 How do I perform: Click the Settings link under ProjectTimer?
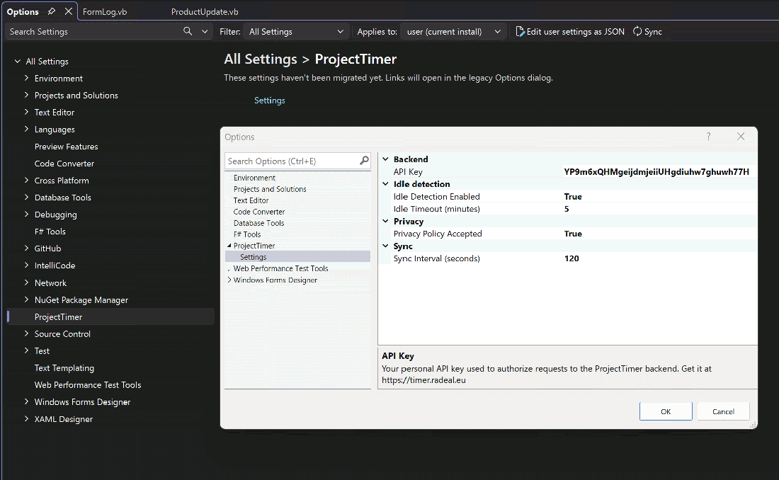[270, 101]
